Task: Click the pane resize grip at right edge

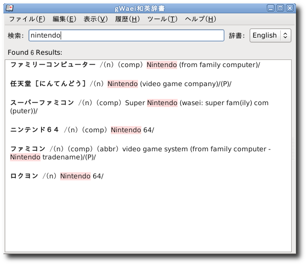Action: click(x=293, y=149)
